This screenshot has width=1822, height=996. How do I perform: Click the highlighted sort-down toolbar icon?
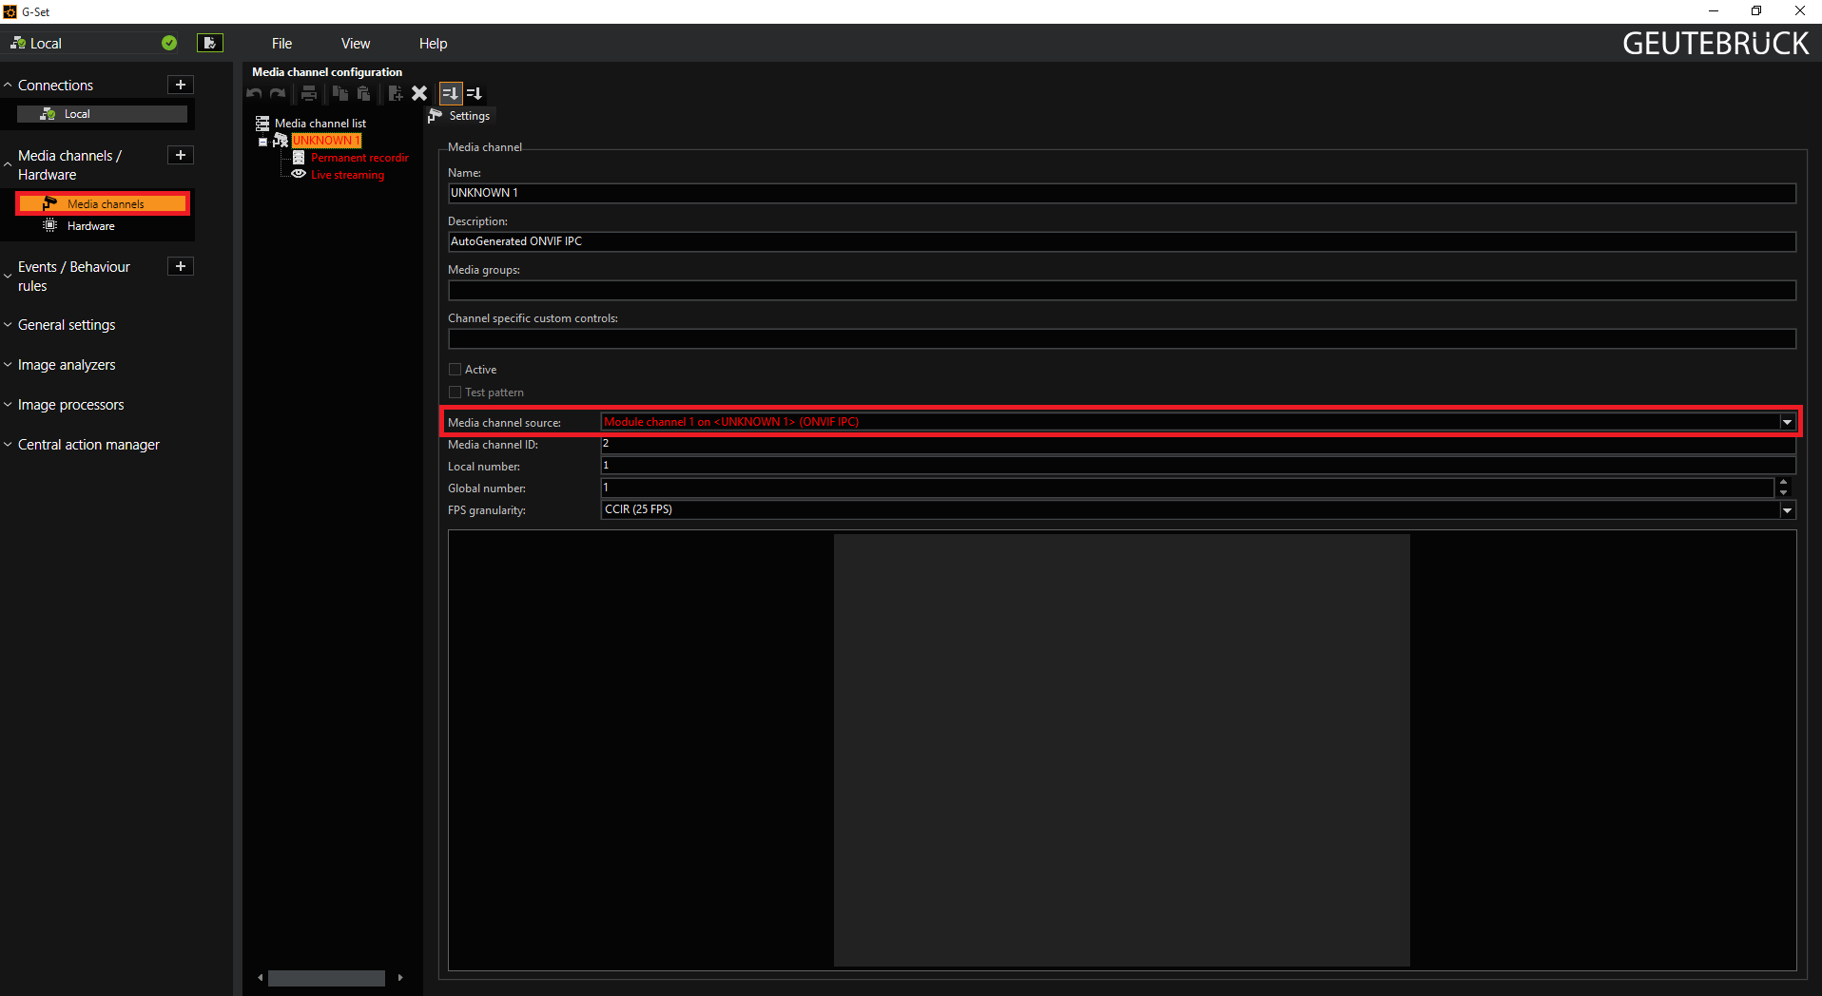coord(451,93)
